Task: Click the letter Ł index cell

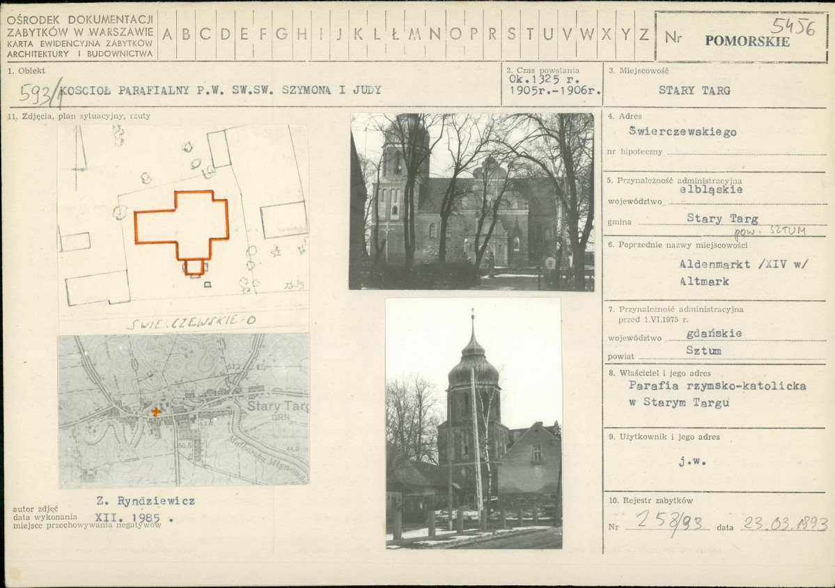Action: [x=395, y=35]
